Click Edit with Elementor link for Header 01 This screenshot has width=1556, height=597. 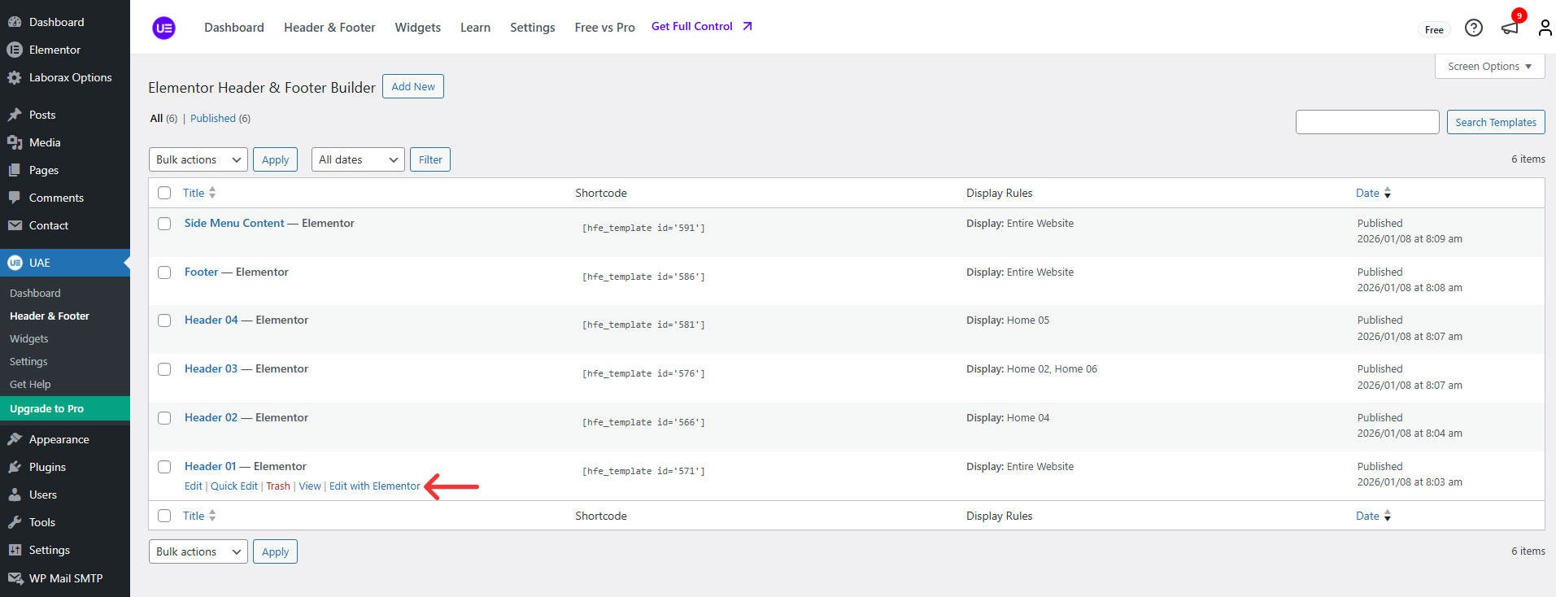click(374, 486)
